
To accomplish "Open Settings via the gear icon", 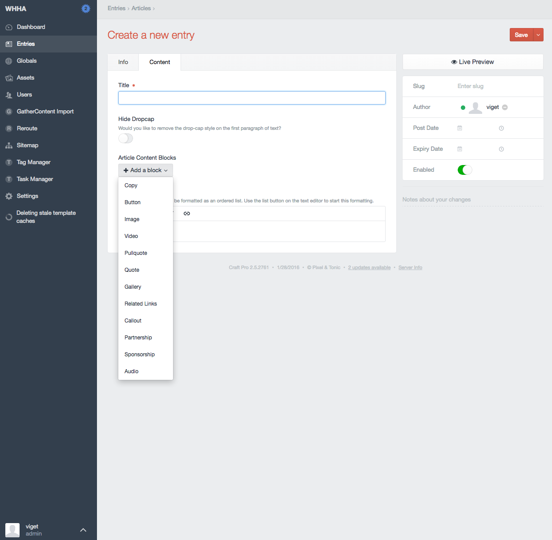I will 9,196.
